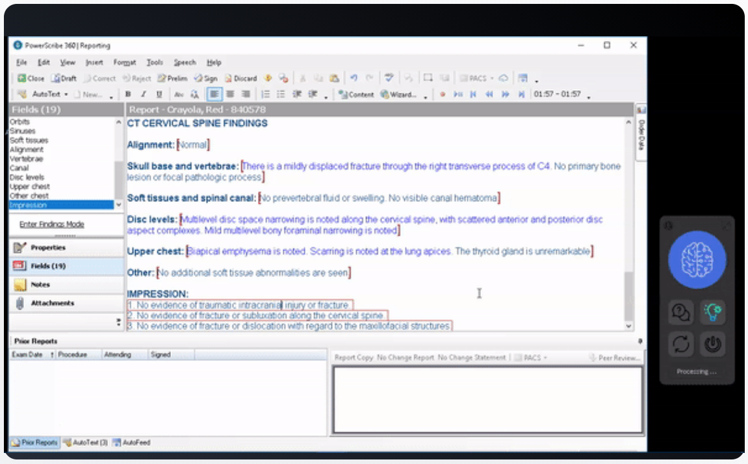748x464 pixels.
Task: Sign the report with the Sign button
Action: point(205,79)
